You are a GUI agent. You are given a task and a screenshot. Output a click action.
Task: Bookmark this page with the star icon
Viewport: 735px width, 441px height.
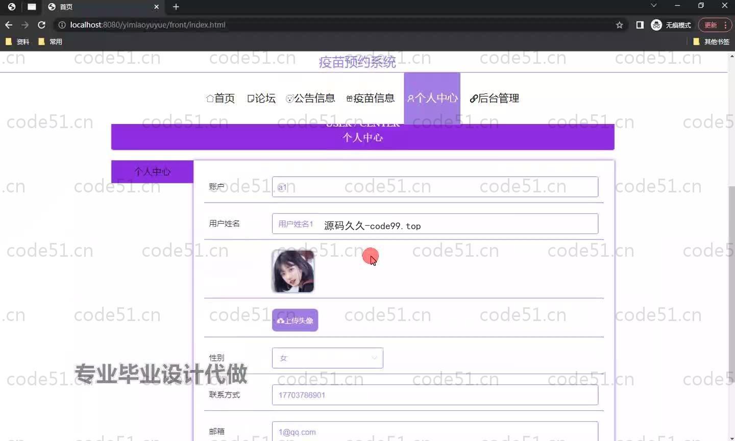[x=620, y=24]
